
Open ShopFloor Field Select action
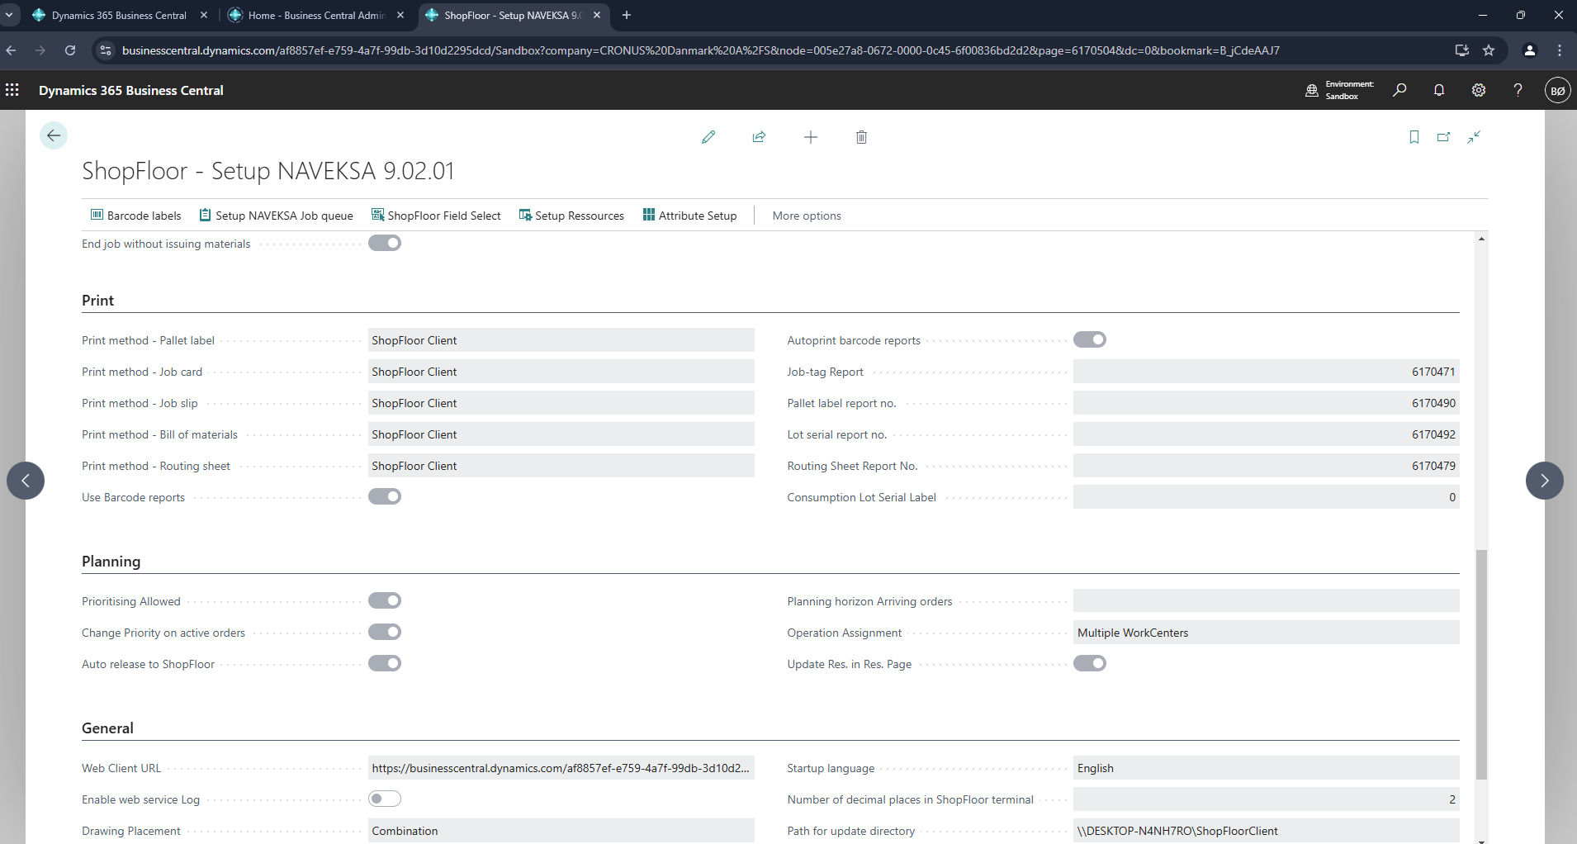pyautogui.click(x=436, y=216)
